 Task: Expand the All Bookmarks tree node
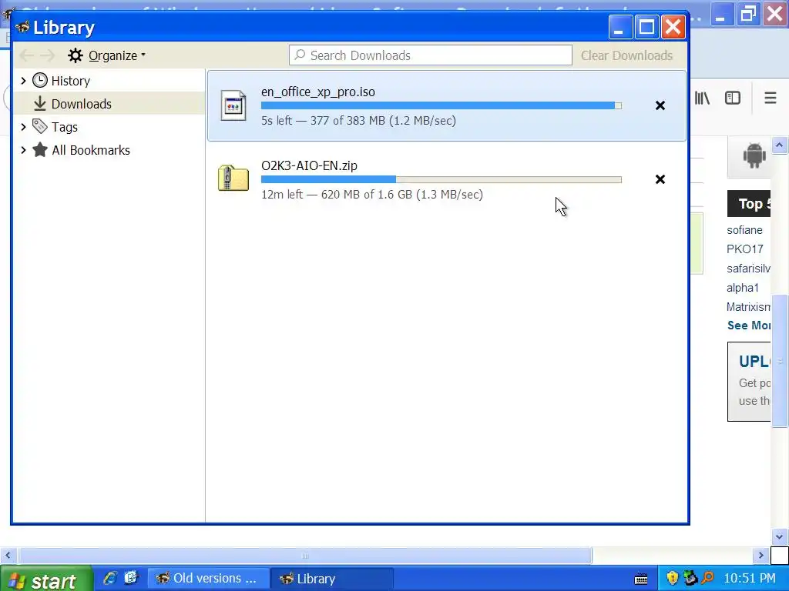pyautogui.click(x=23, y=150)
